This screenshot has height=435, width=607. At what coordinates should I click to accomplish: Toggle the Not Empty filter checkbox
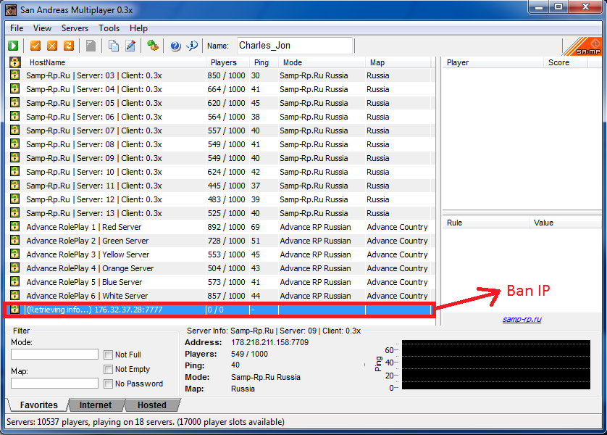click(x=109, y=369)
